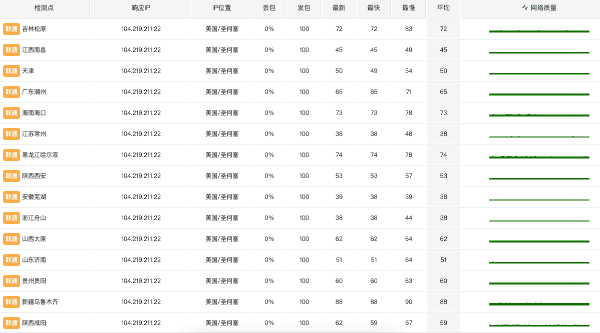
Task: Click the 联通 badge beside 江苏常州
Action: 12,134
